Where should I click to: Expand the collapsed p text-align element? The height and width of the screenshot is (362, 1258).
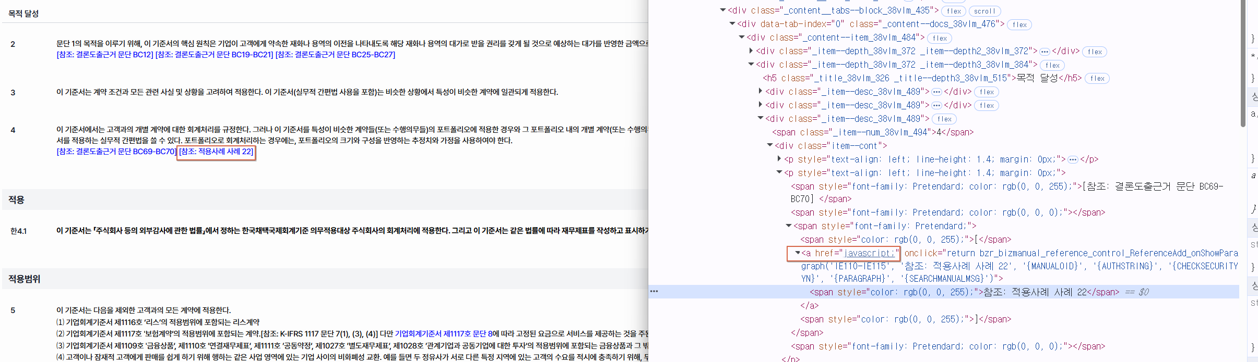[779, 159]
